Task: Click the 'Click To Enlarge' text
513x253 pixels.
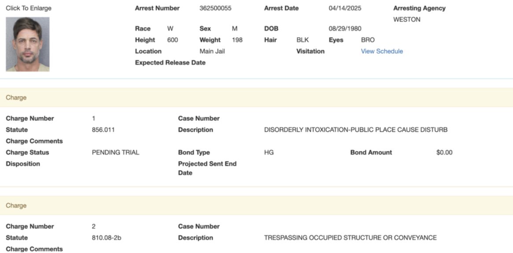Action: pyautogui.click(x=29, y=8)
